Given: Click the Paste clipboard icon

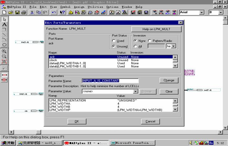Looking at the screenshot, I should [45, 12].
